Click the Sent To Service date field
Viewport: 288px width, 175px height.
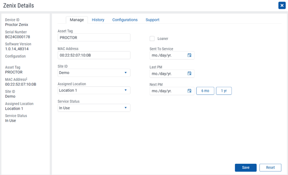pos(172,55)
